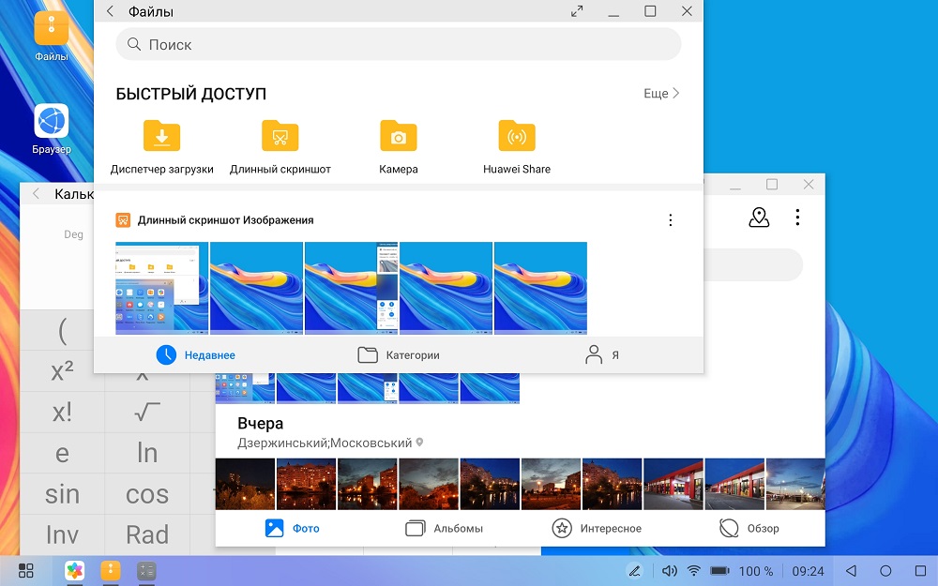Open the volume control in system tray
This screenshot has height=586, width=938.
click(670, 571)
